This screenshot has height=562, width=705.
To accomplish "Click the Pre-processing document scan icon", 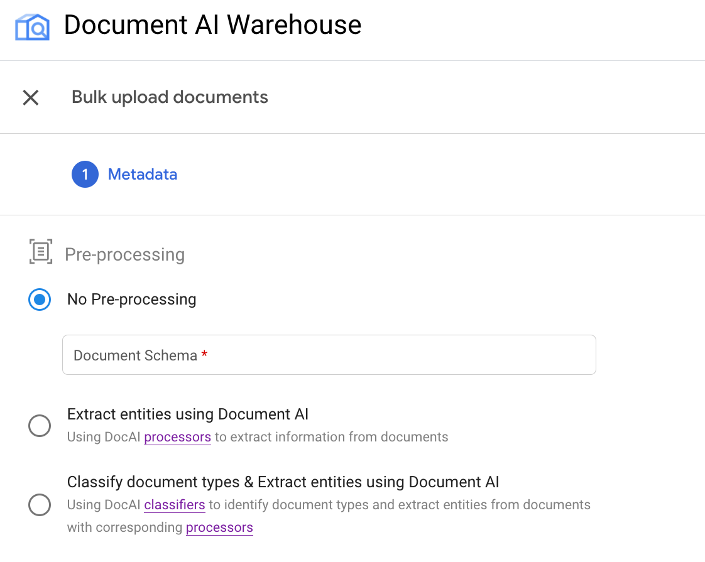I will click(x=41, y=252).
